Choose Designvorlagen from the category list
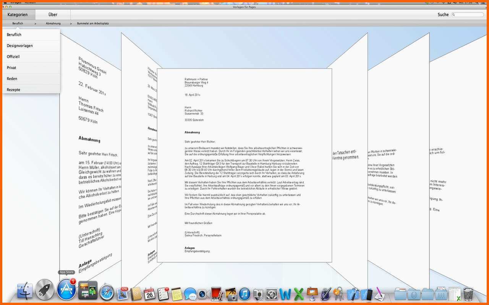 (x=20, y=46)
